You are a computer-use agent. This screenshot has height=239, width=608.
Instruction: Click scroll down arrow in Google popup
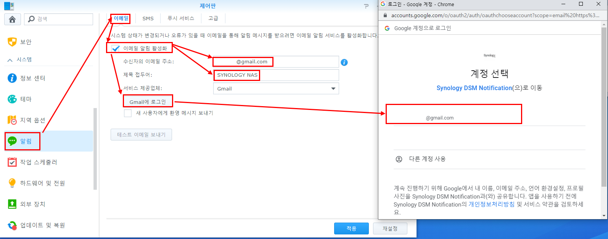(604, 216)
